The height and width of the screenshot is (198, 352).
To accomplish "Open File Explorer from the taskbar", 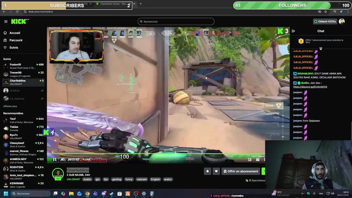I will [x=71, y=194].
